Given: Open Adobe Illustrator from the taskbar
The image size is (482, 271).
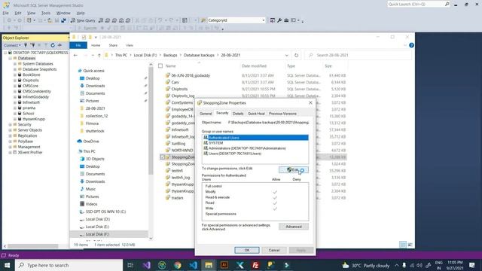Looking at the screenshot, I should pos(224,265).
